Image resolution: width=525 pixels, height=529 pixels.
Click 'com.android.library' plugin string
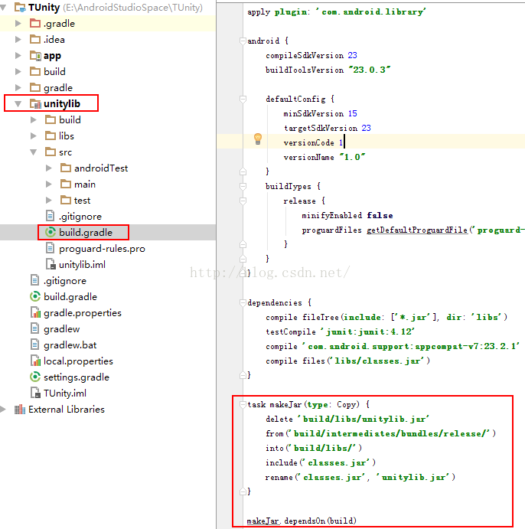(x=370, y=12)
